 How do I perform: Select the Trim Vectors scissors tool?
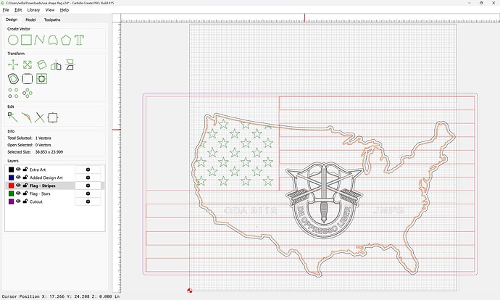pos(40,117)
